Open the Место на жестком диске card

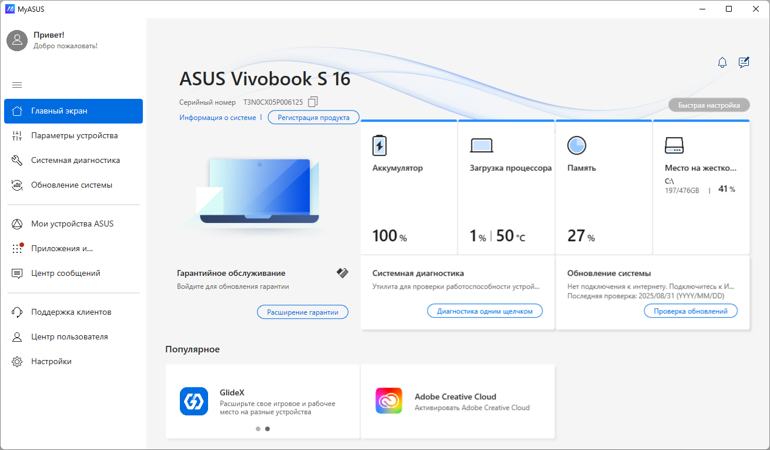pos(701,187)
